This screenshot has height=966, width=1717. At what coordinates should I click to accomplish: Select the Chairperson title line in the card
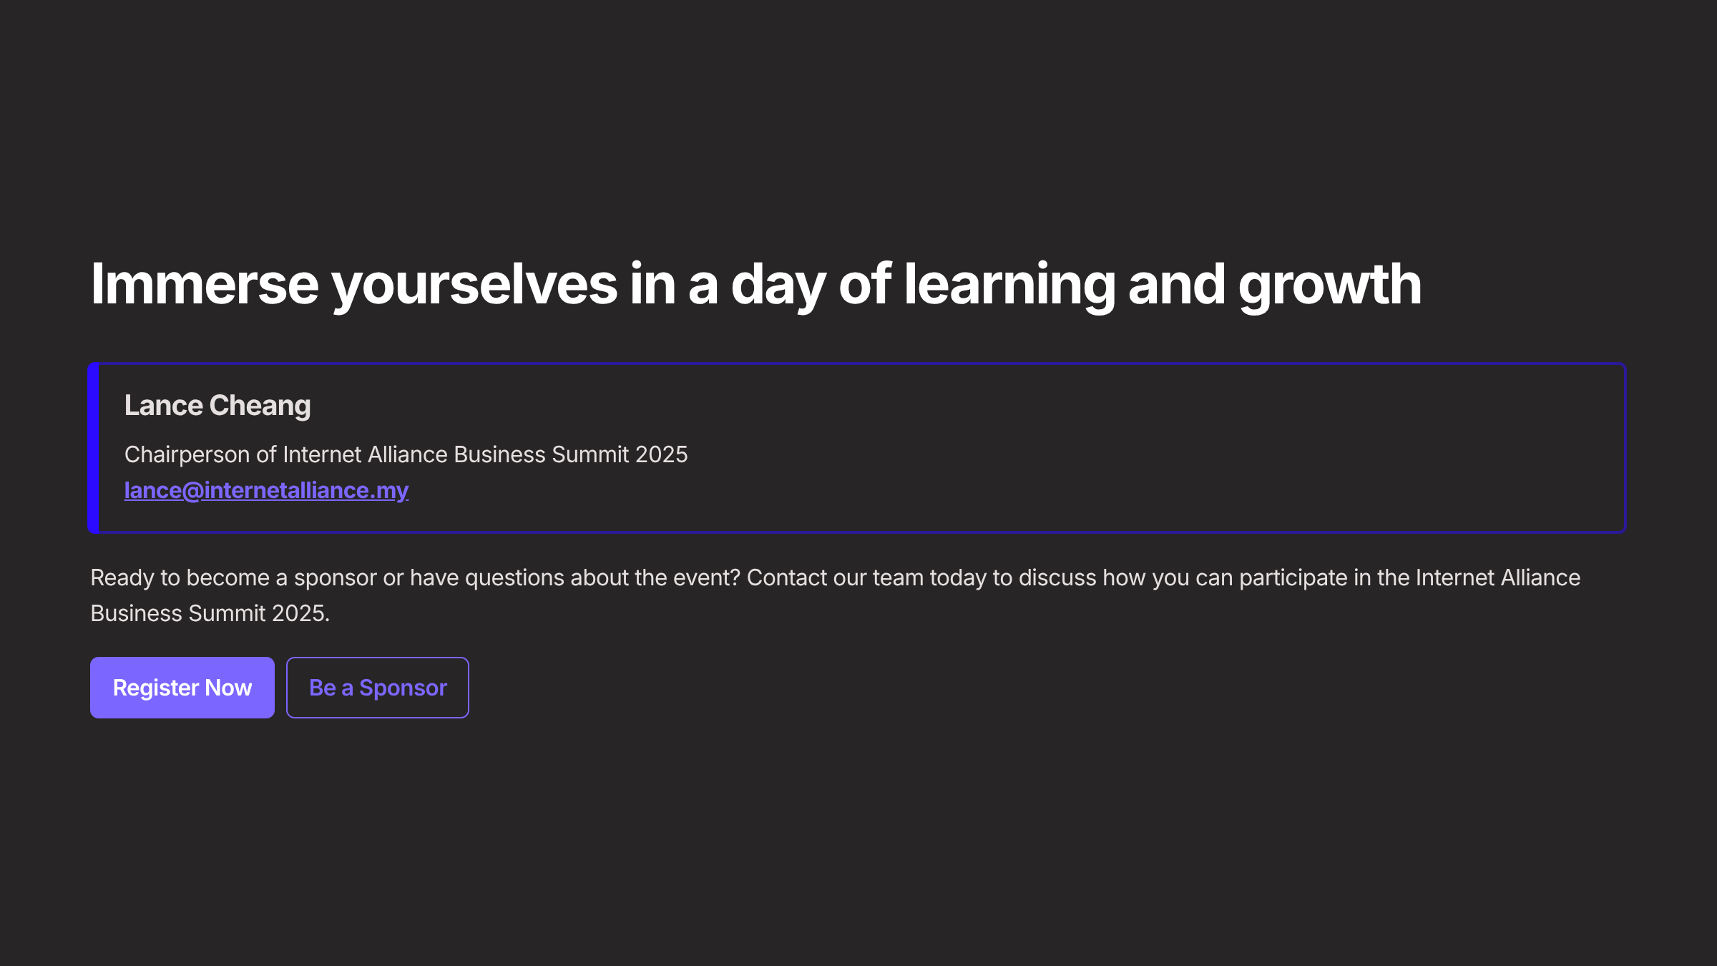(x=406, y=454)
